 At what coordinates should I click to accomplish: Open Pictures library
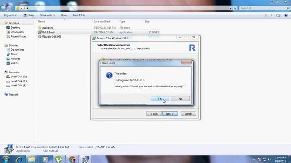pyautogui.click(x=15, y=59)
